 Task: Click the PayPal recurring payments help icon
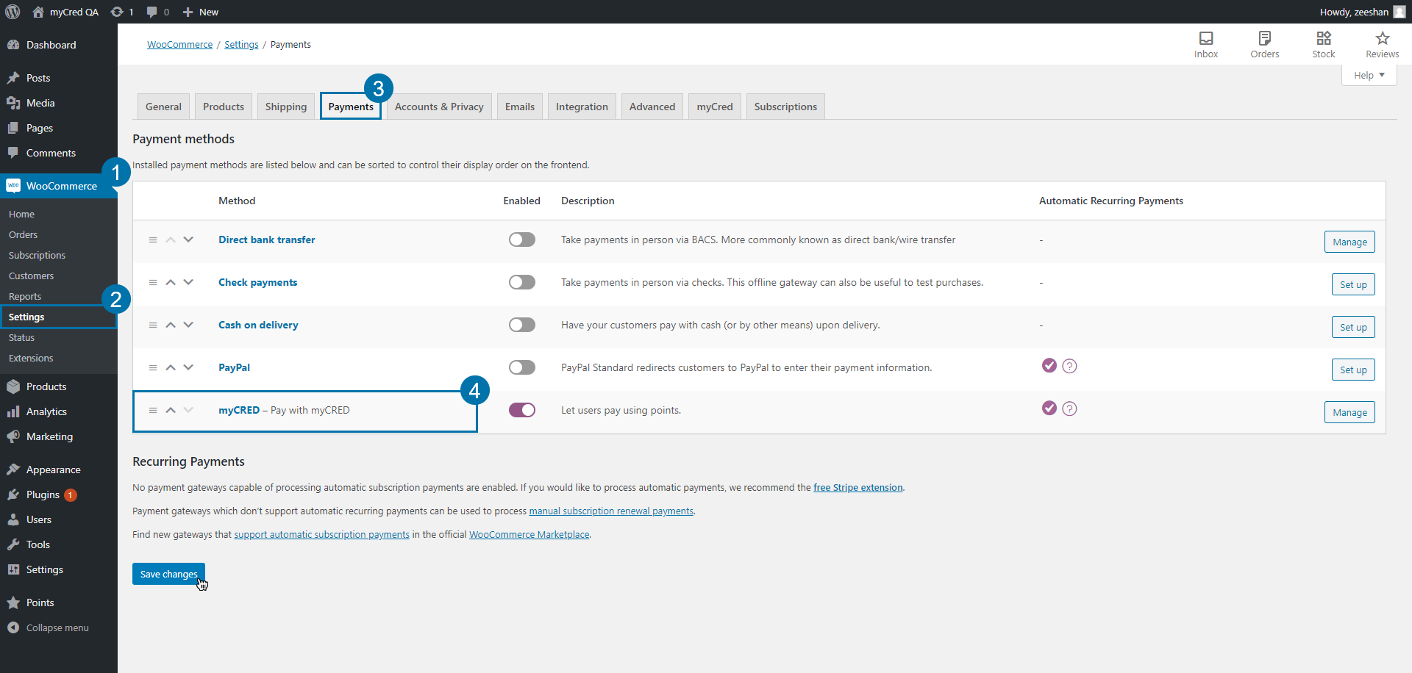[1070, 366]
